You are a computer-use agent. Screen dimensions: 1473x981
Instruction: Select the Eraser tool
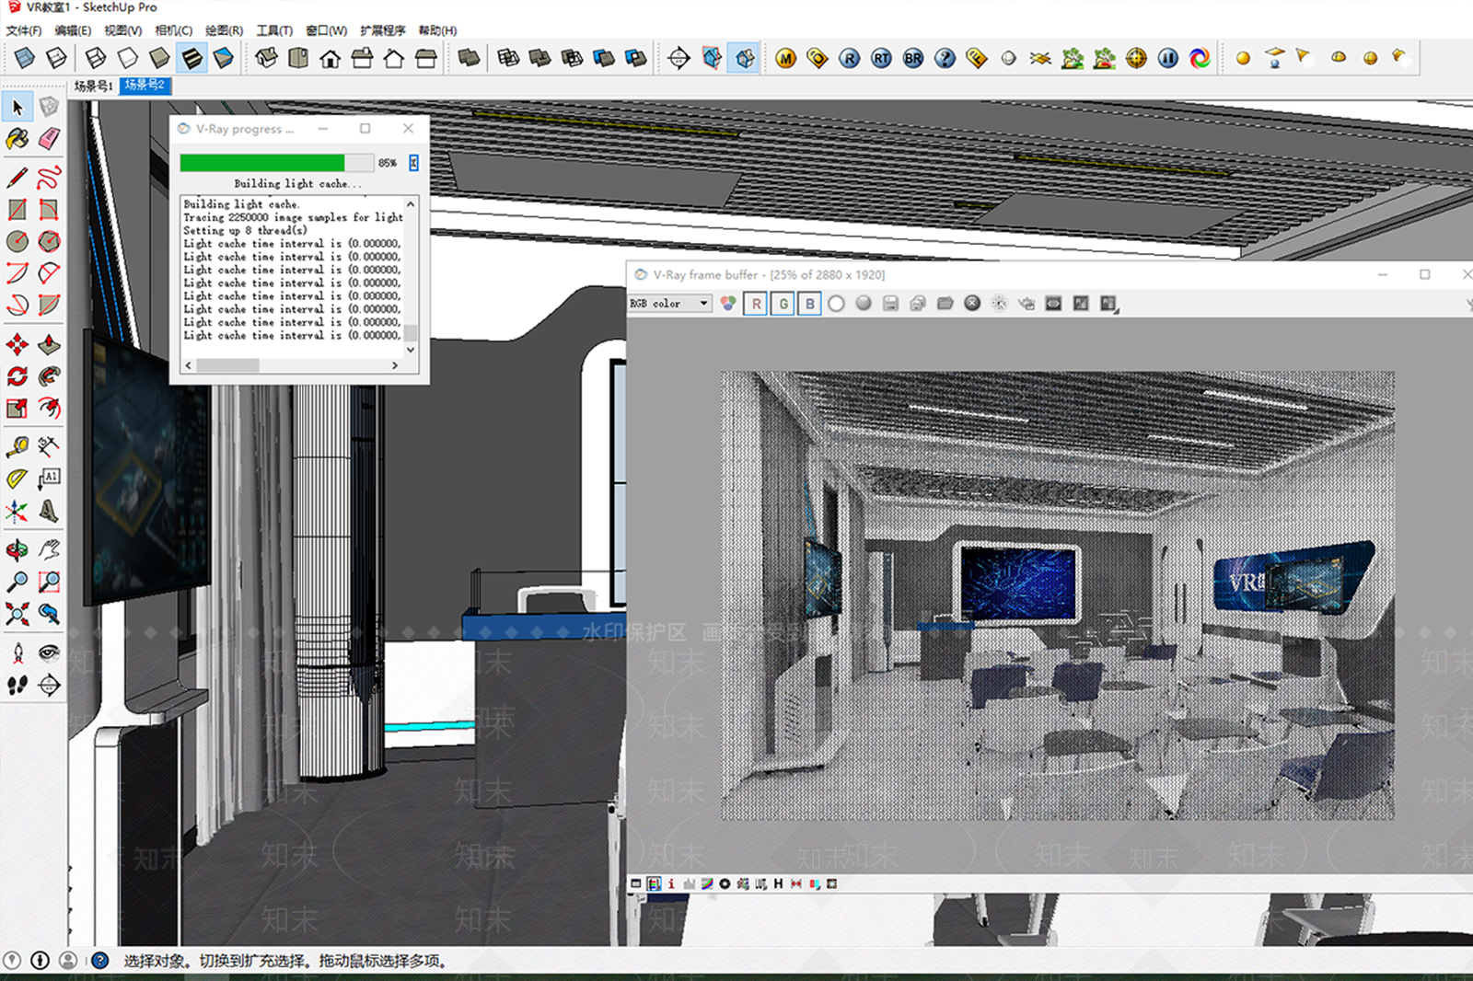(x=50, y=139)
